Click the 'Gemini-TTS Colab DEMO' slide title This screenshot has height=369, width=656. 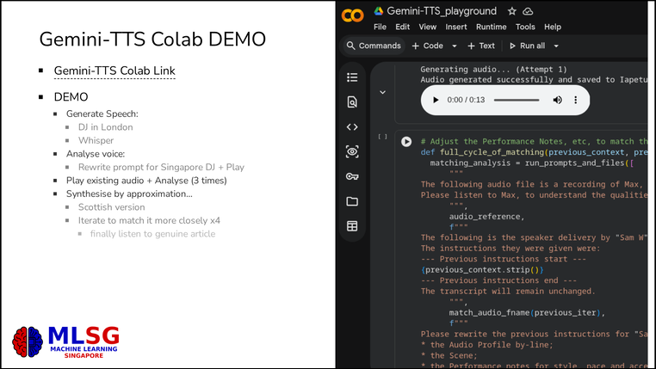pos(152,40)
